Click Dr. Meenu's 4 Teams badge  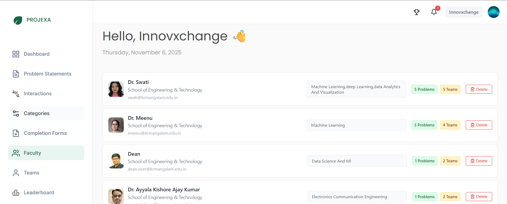[450, 125]
